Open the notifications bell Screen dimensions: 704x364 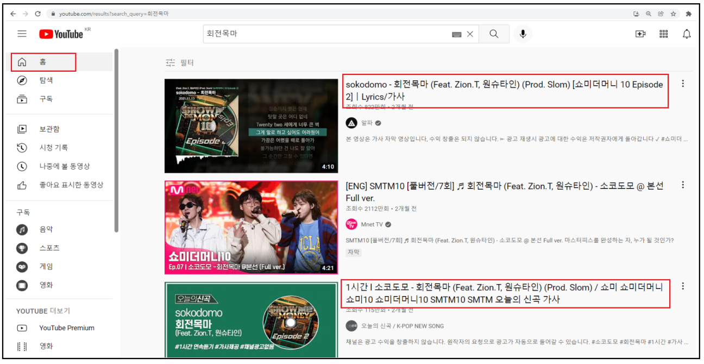687,34
